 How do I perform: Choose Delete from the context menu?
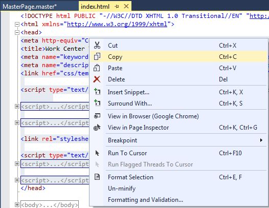click(x=178, y=79)
